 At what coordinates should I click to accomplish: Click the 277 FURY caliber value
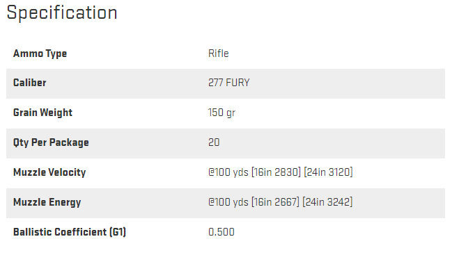point(229,83)
